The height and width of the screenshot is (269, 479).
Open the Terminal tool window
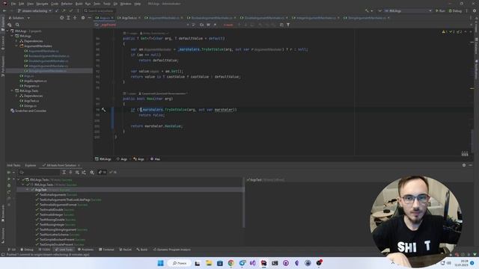click(x=106, y=250)
